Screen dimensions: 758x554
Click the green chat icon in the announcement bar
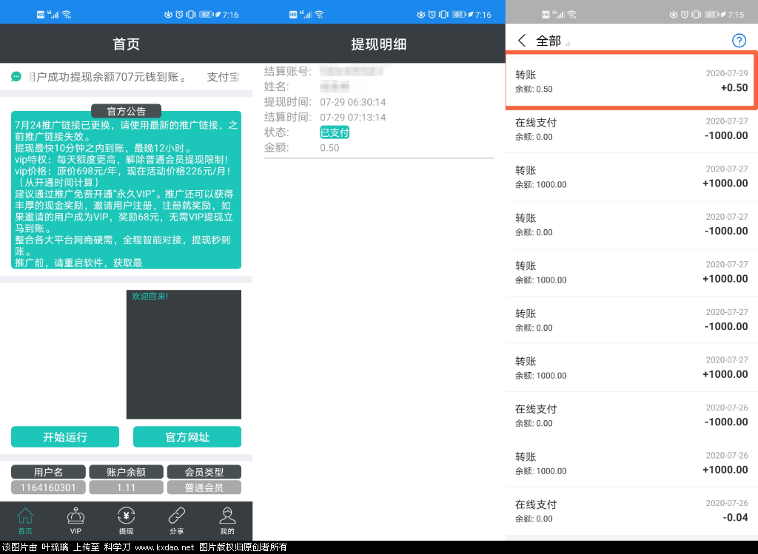coord(16,76)
